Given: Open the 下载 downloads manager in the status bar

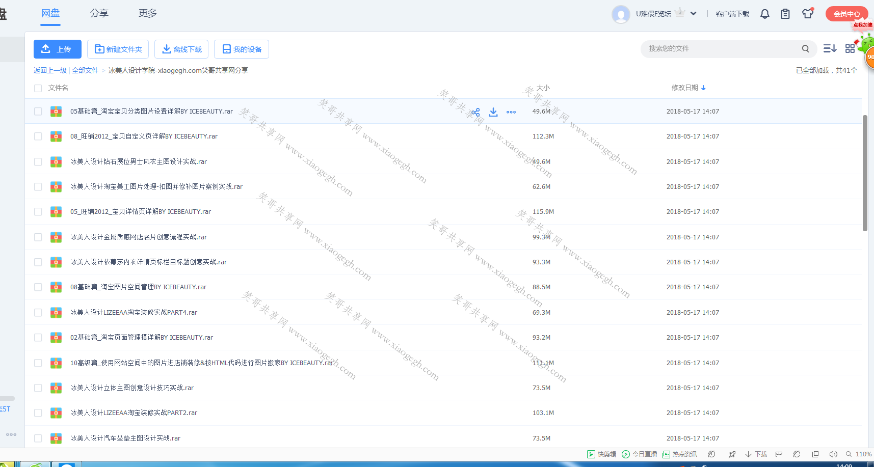Looking at the screenshot, I should [x=756, y=454].
